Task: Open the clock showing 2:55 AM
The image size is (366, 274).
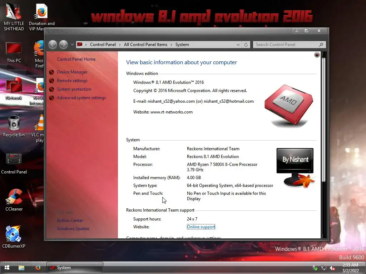Action: point(350,268)
